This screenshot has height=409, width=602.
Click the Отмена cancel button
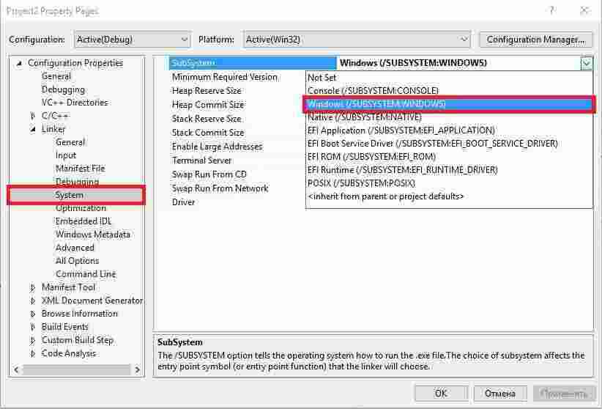point(501,394)
